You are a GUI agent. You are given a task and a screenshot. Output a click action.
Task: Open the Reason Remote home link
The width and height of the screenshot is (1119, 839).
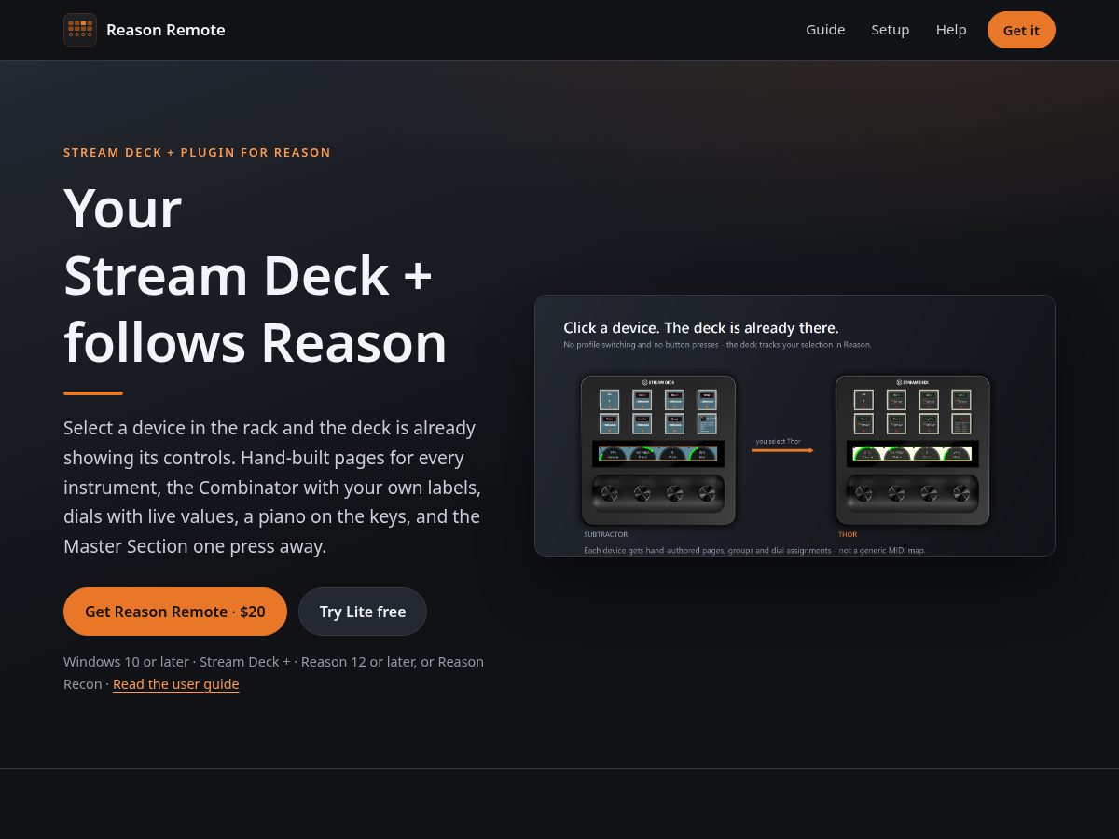click(145, 30)
